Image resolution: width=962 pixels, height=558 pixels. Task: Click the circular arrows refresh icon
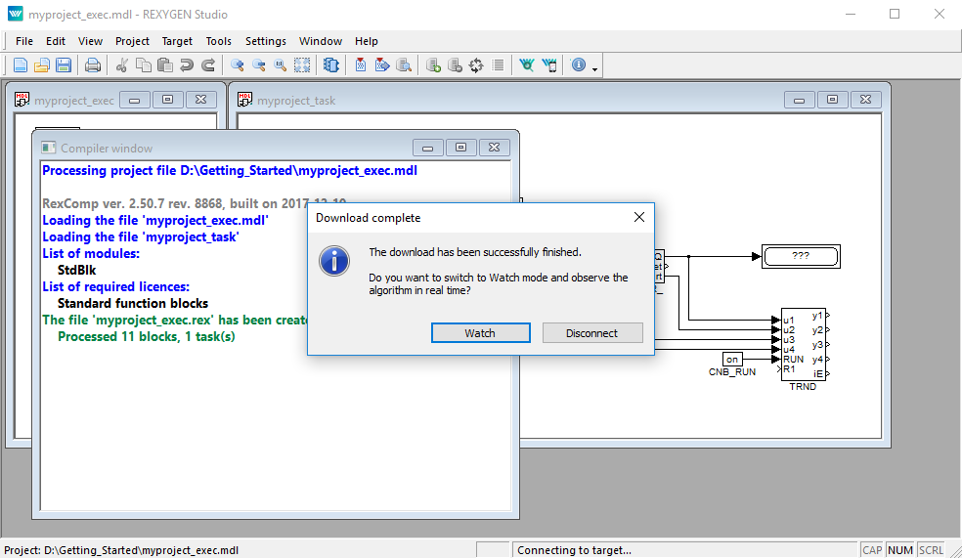(x=476, y=65)
